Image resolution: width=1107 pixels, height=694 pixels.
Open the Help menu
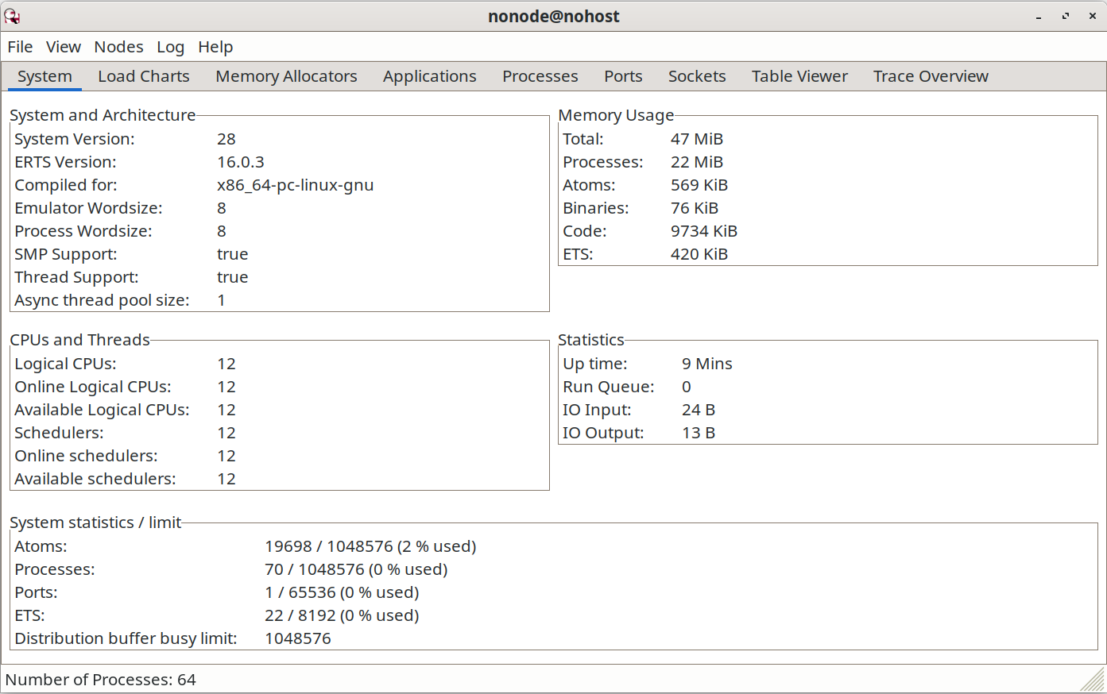click(215, 47)
